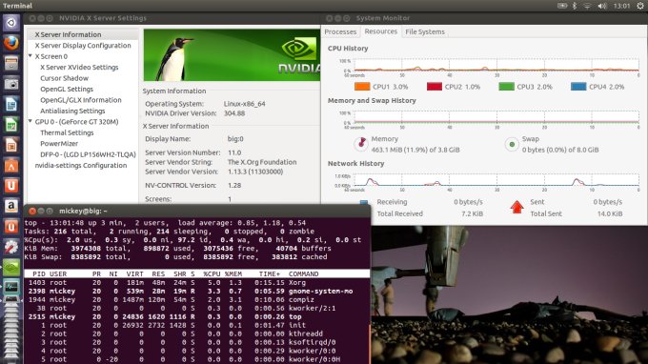Click the red Sent arrow icon
The image size is (648, 364).
coord(516,207)
